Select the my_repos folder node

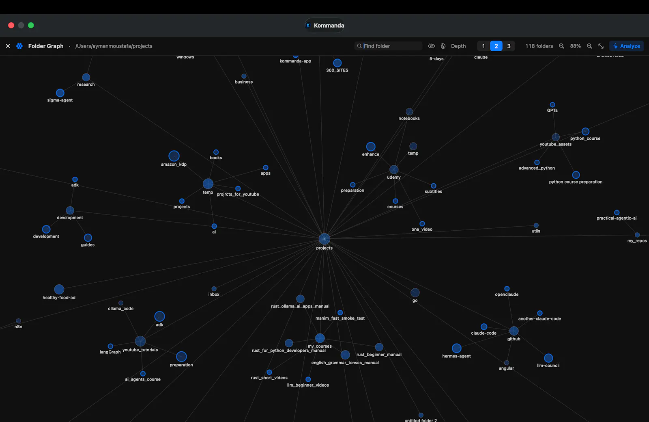coord(637,235)
